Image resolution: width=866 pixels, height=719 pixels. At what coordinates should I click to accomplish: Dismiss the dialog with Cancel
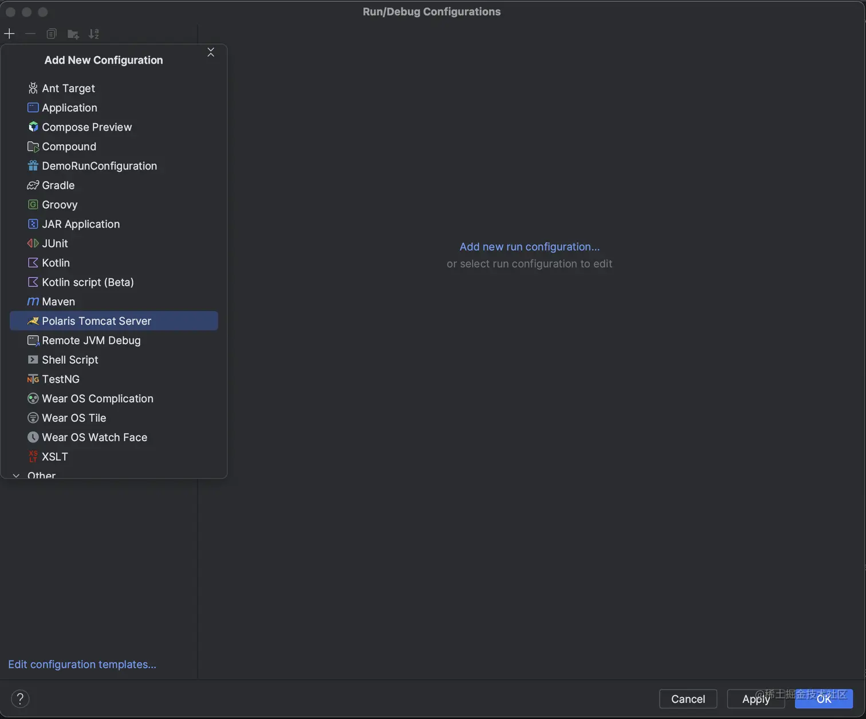coord(687,699)
